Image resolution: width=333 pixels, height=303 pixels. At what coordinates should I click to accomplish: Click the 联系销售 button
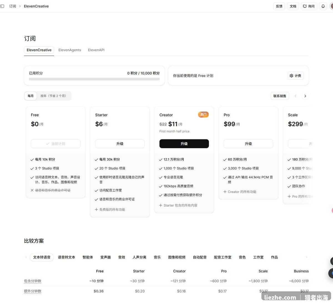tap(280, 96)
